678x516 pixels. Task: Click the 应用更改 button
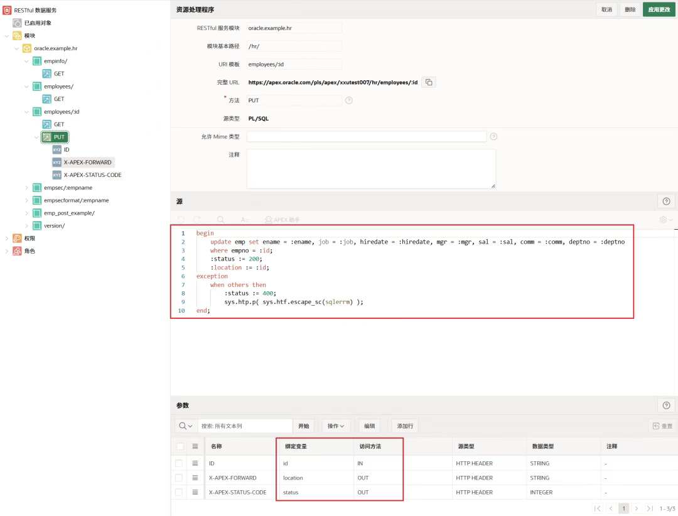[x=659, y=9]
